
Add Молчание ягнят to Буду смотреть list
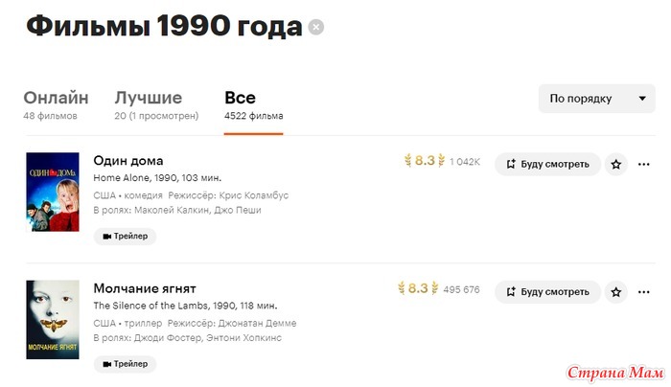[x=547, y=292]
